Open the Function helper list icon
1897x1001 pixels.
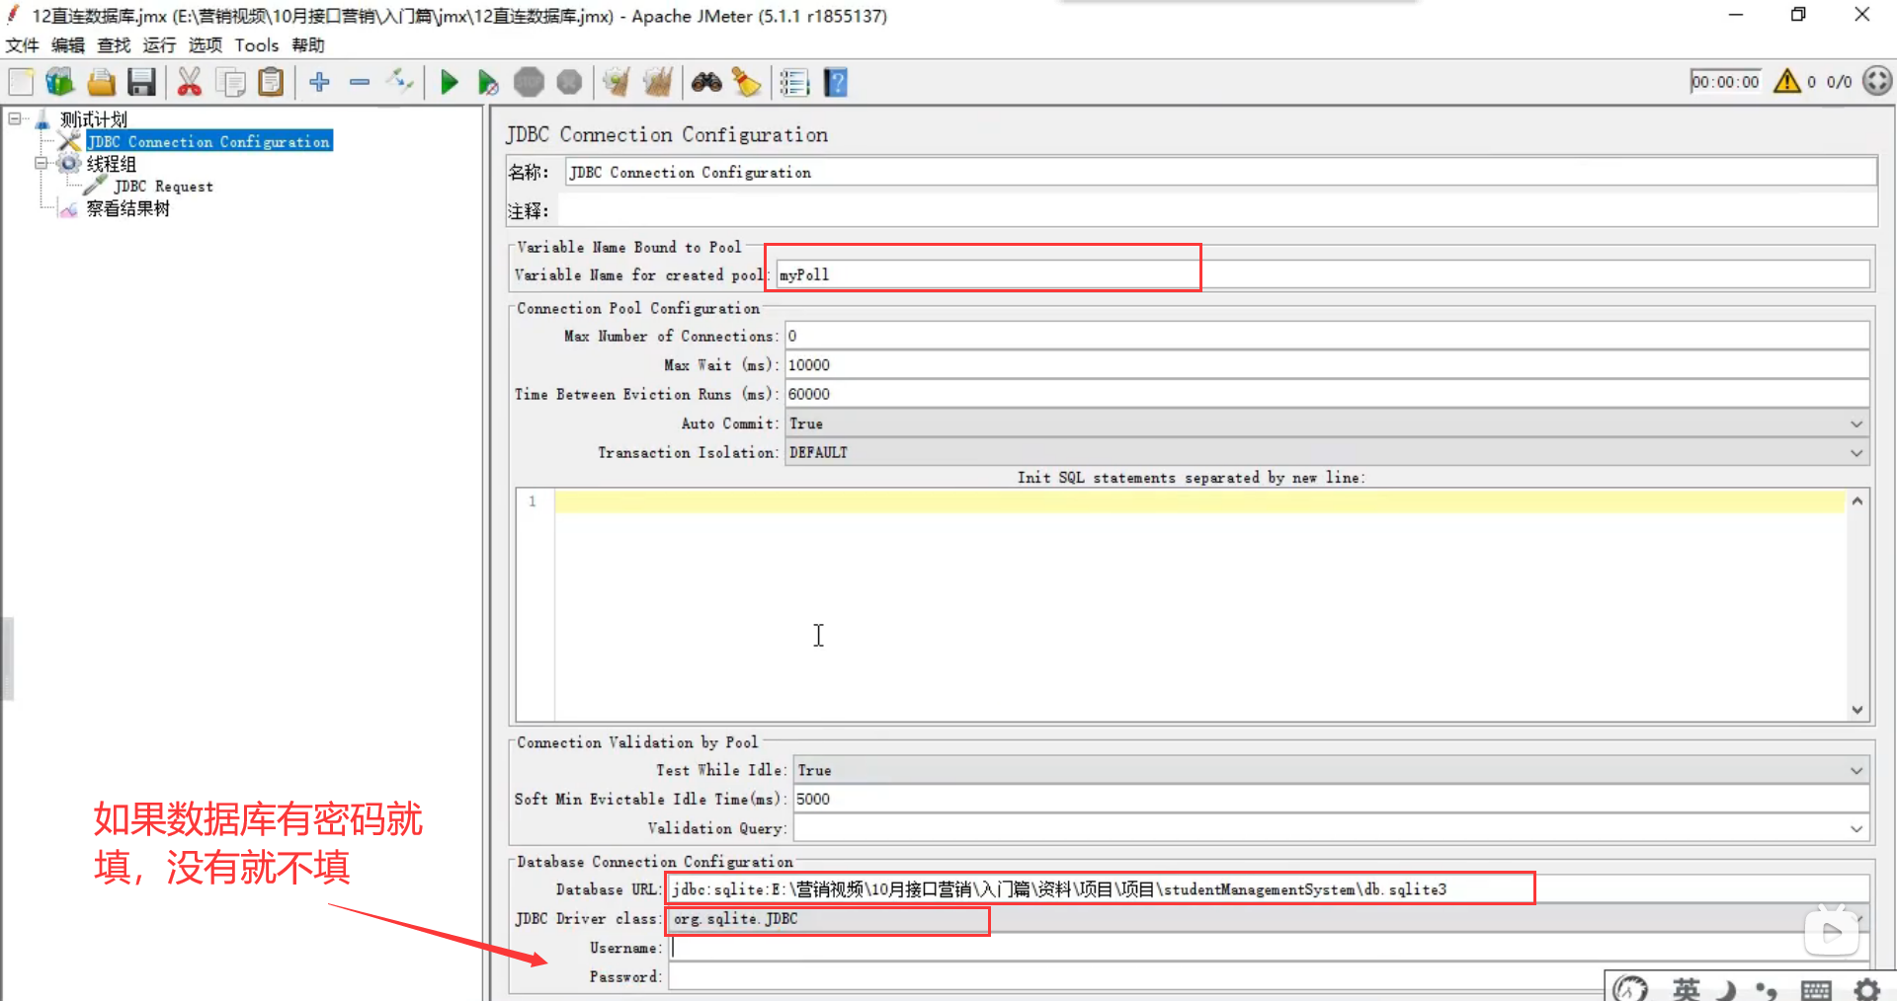click(x=794, y=82)
